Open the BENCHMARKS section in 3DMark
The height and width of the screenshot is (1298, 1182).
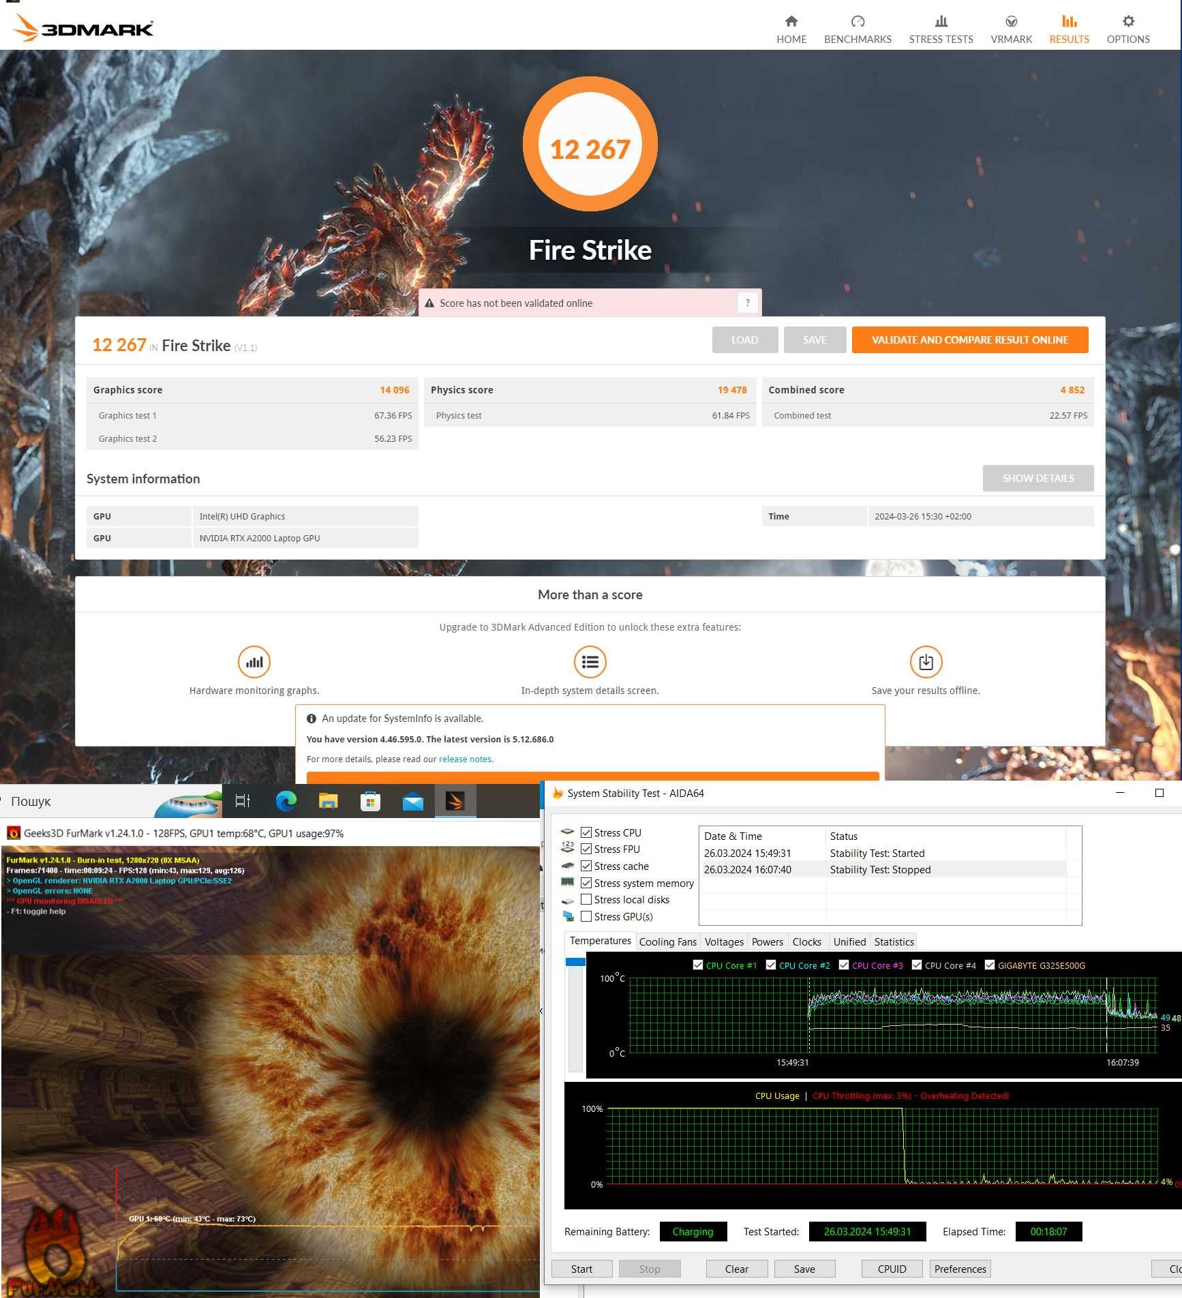point(858,29)
